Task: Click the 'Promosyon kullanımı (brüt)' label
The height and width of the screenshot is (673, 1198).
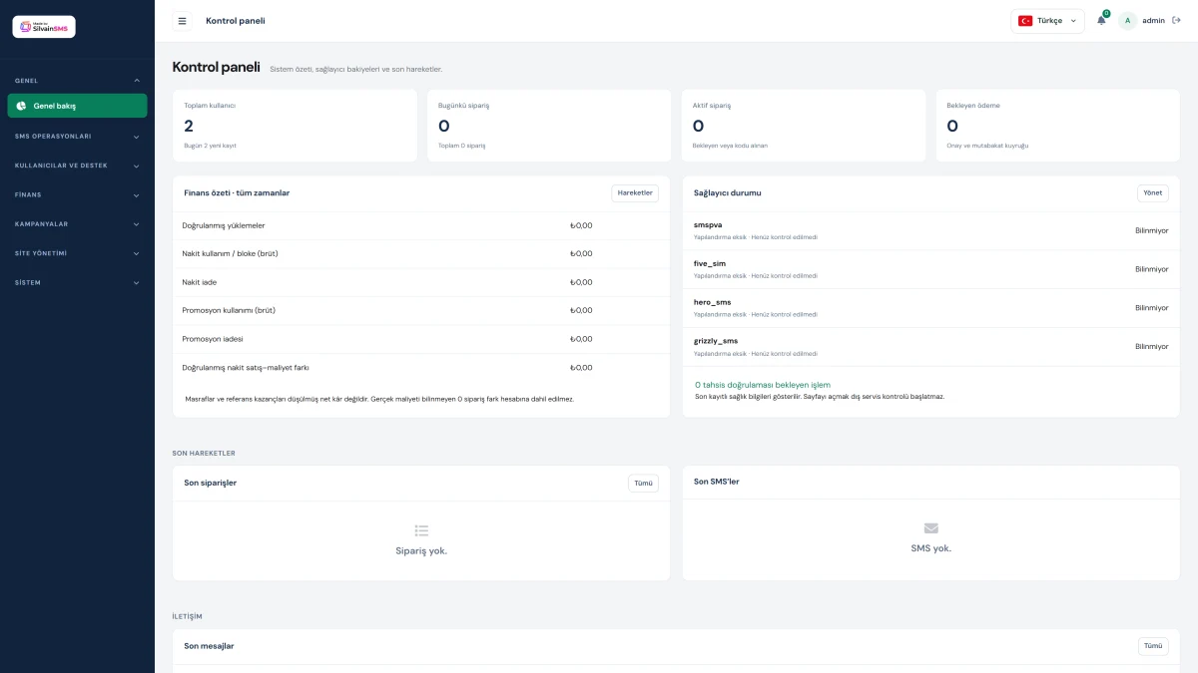Action: click(229, 310)
